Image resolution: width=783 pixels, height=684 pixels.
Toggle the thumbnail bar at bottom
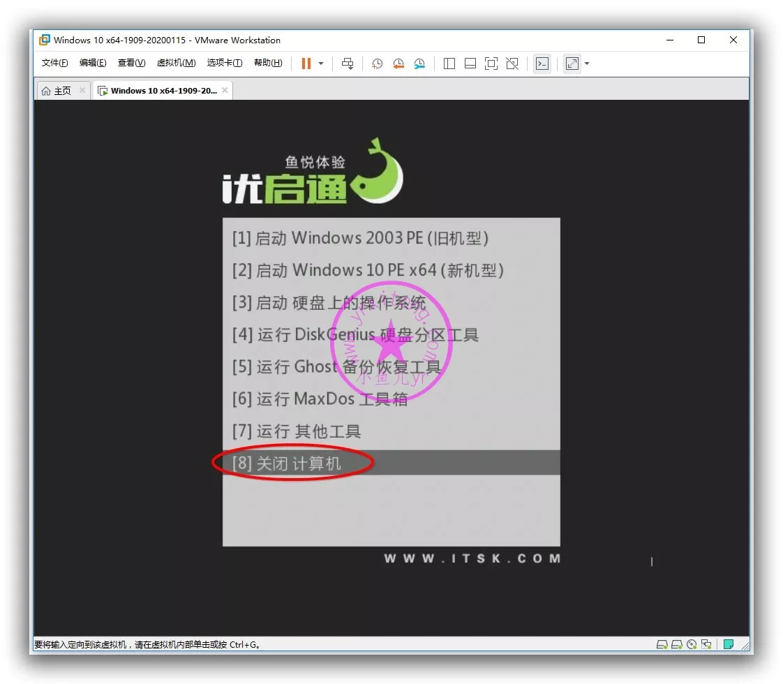click(x=470, y=64)
